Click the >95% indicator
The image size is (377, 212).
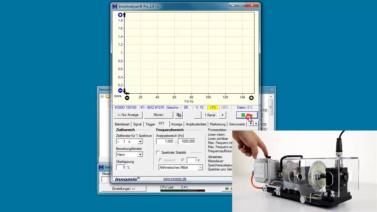[224, 107]
